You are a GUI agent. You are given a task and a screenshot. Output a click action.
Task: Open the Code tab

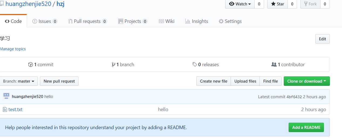(x=13, y=21)
